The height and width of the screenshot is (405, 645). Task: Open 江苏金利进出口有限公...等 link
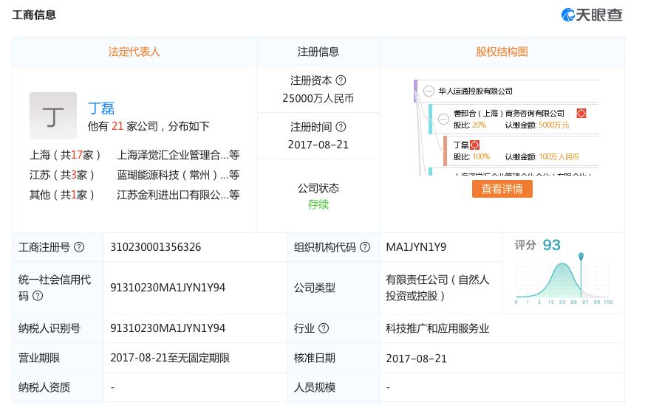click(178, 195)
